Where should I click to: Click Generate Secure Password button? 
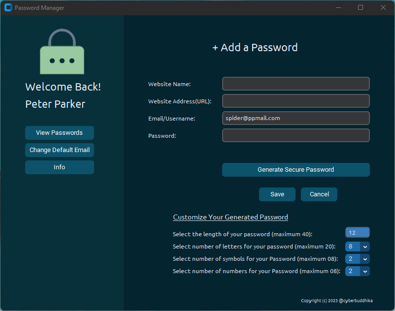pos(296,170)
